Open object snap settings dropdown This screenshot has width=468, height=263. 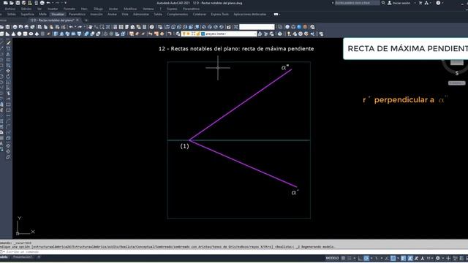click(x=398, y=258)
